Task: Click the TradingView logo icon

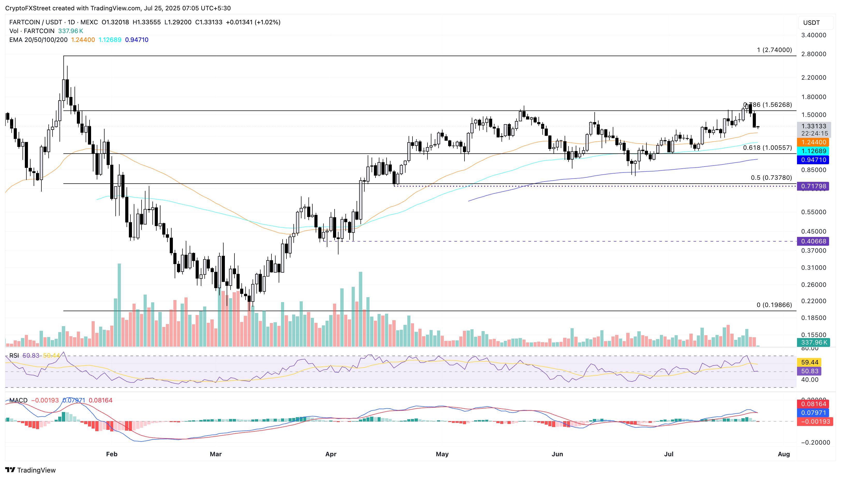Action: pyautogui.click(x=10, y=470)
